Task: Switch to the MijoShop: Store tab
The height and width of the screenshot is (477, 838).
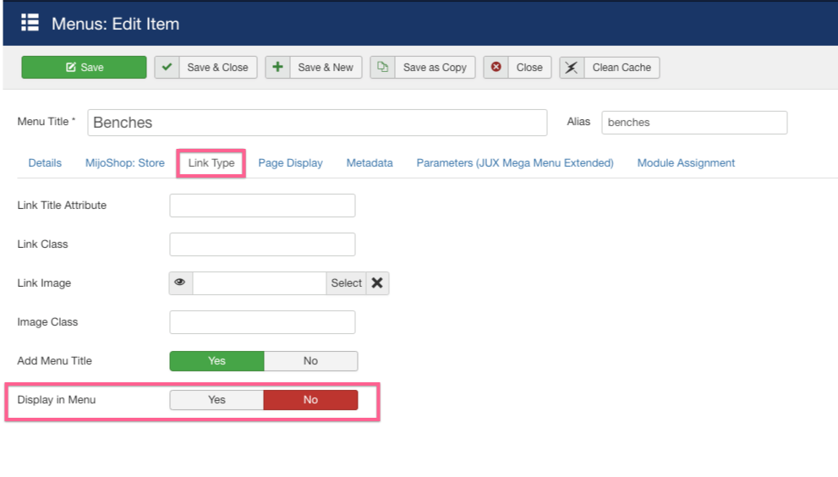Action: (x=125, y=163)
